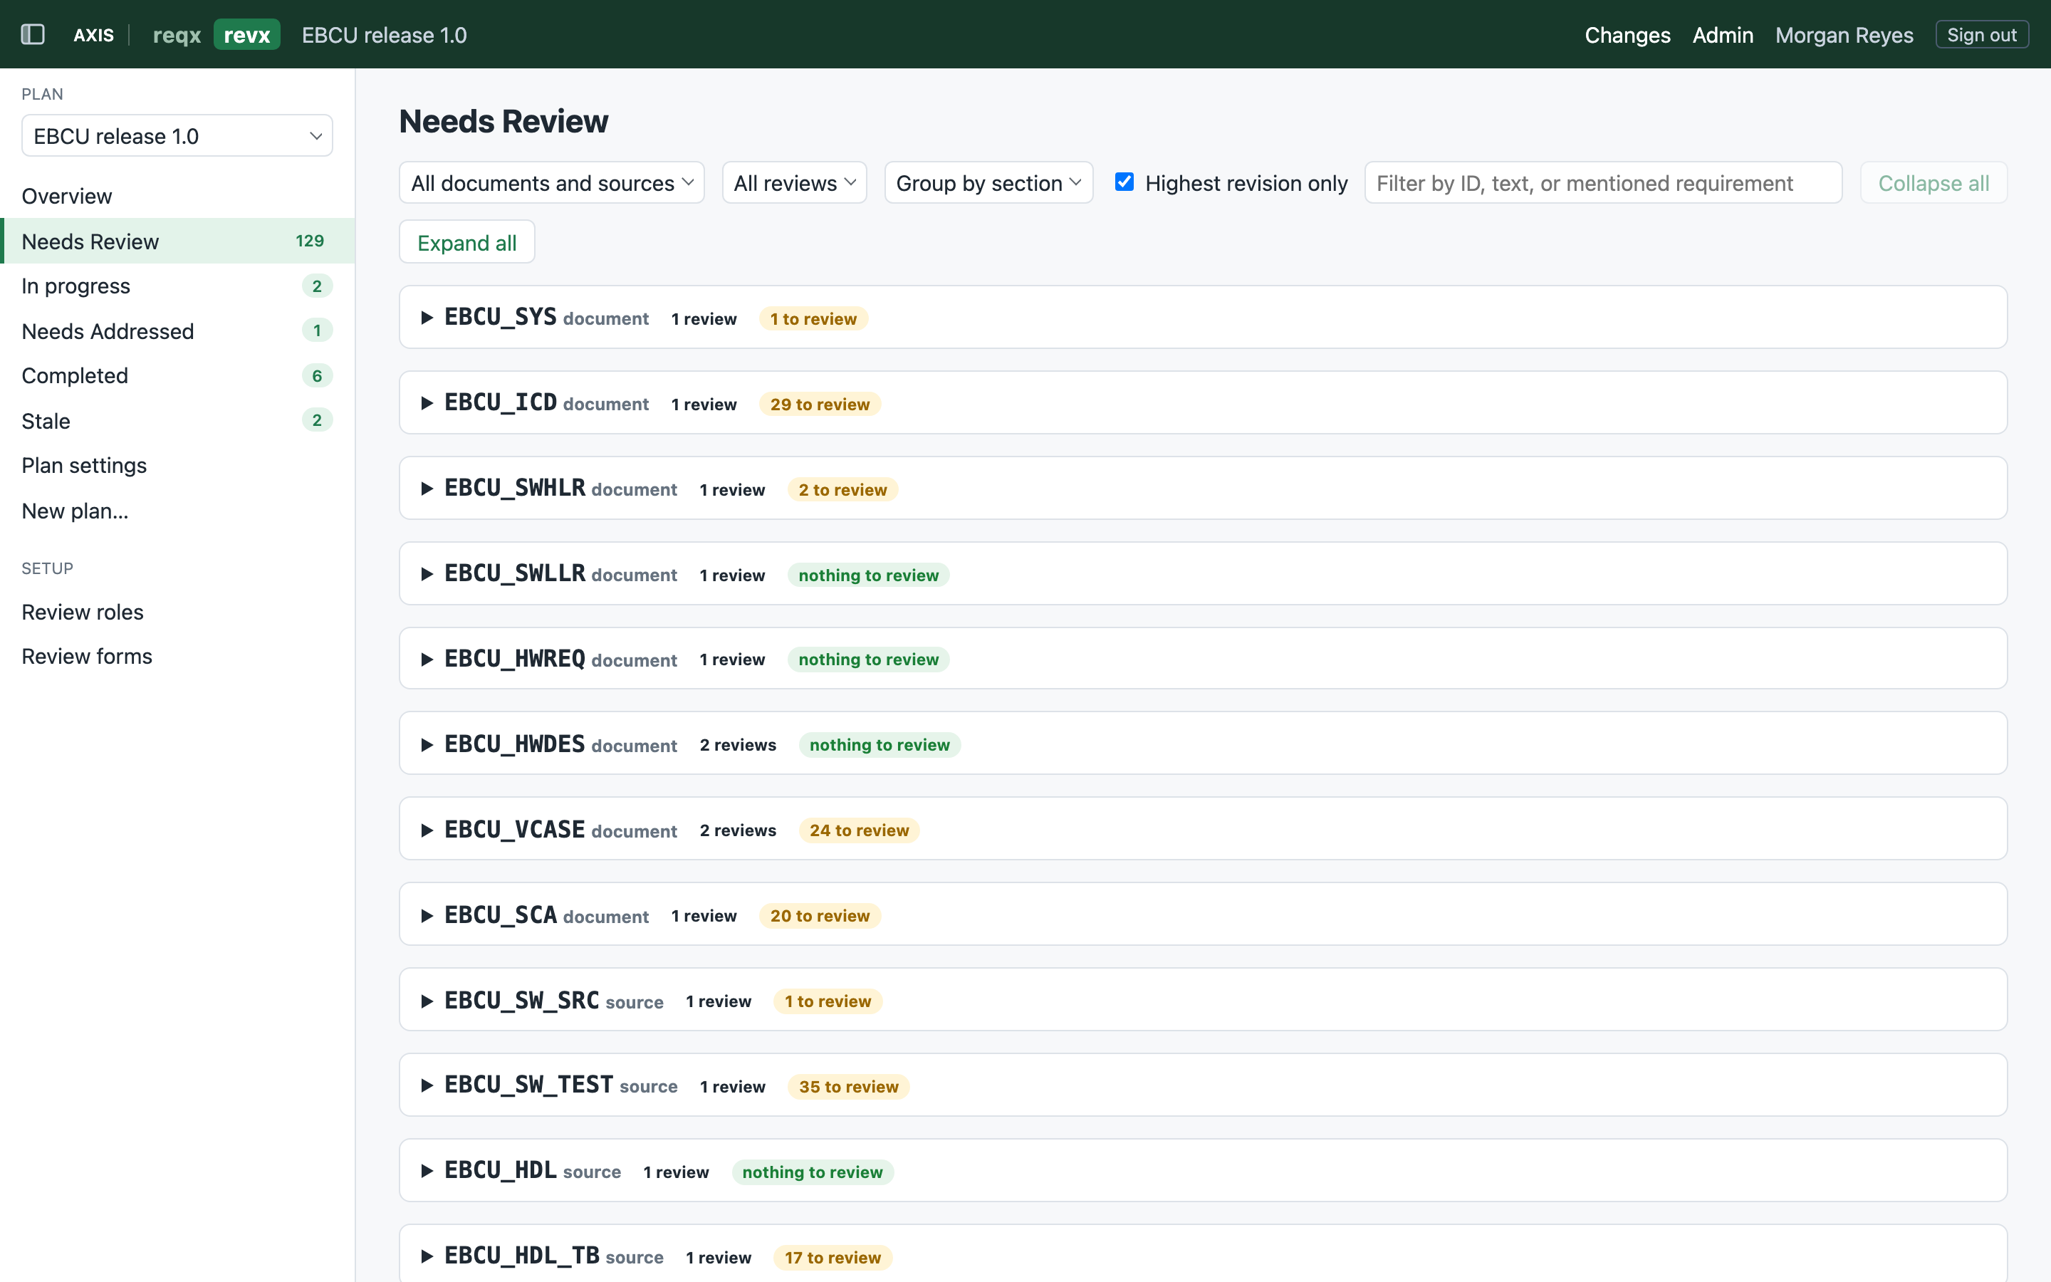Expand the EBCU_SW_TEST source section
Screen dimensions: 2051x1282
1203,1085
